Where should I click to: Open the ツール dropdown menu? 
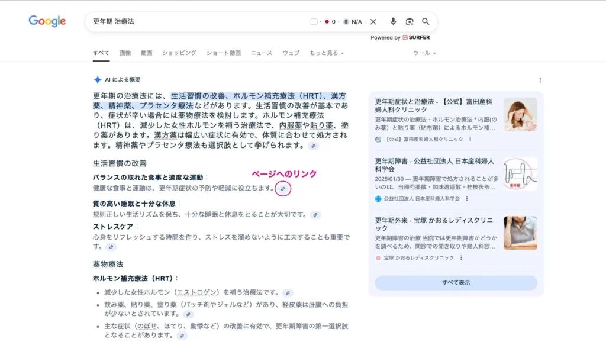pos(424,53)
